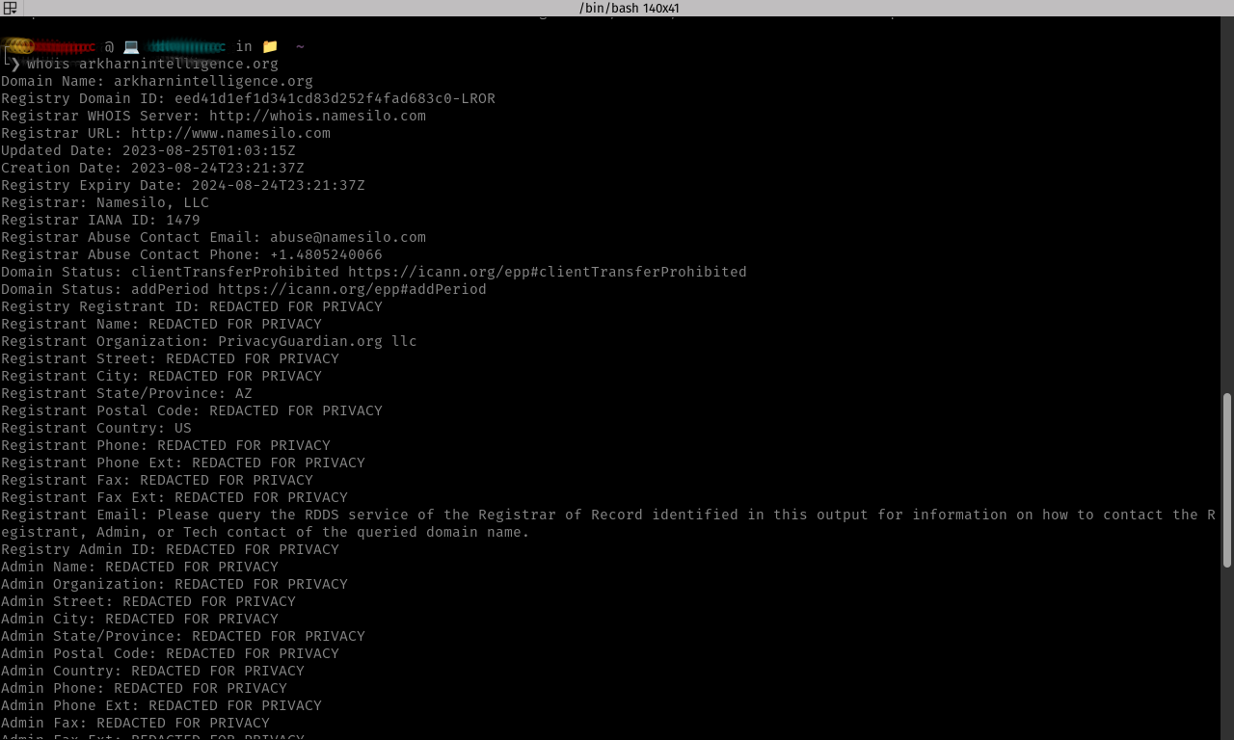Click the Registrant Email RDDS service text
The image size is (1234, 740).
click(x=608, y=523)
